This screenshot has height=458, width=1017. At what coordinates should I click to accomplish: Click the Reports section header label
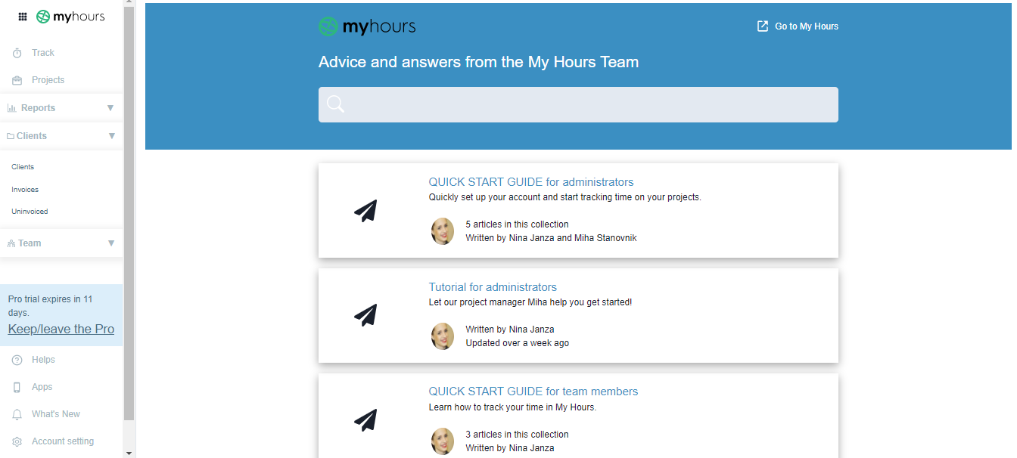tap(38, 108)
